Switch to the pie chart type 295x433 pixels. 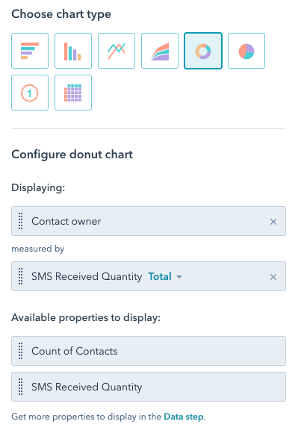246,51
